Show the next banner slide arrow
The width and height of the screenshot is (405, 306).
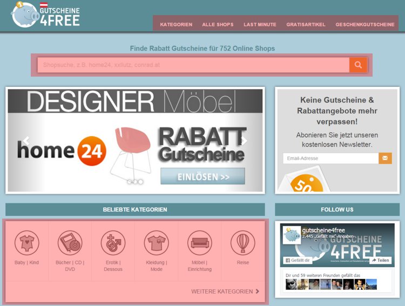pos(244,141)
